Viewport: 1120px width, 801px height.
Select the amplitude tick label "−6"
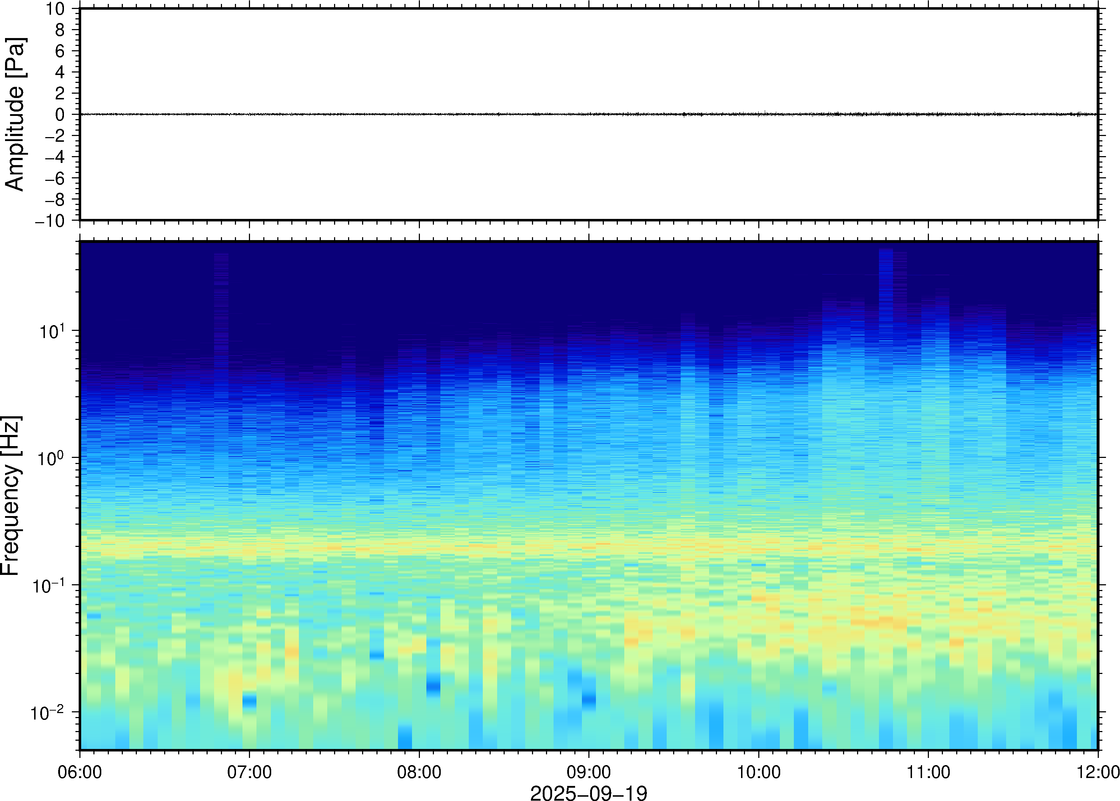[x=55, y=178]
